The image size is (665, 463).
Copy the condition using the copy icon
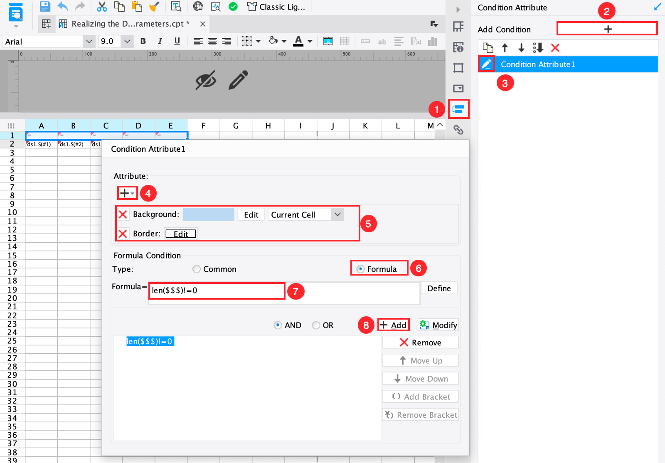point(488,48)
